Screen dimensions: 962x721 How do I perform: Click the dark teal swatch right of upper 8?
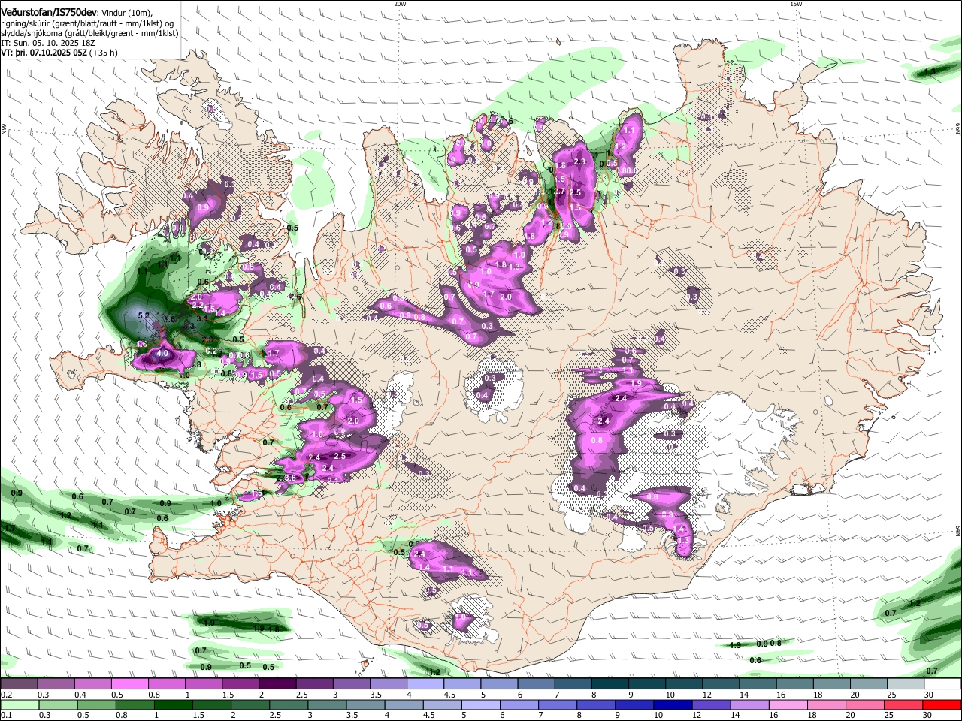tap(609, 684)
